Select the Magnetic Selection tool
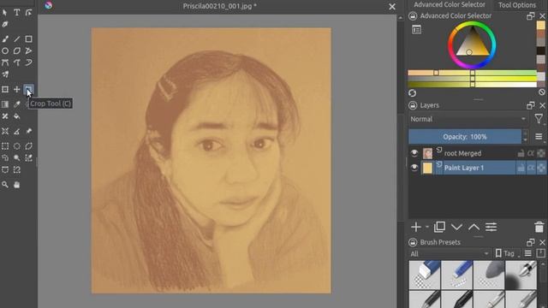 click(x=17, y=170)
